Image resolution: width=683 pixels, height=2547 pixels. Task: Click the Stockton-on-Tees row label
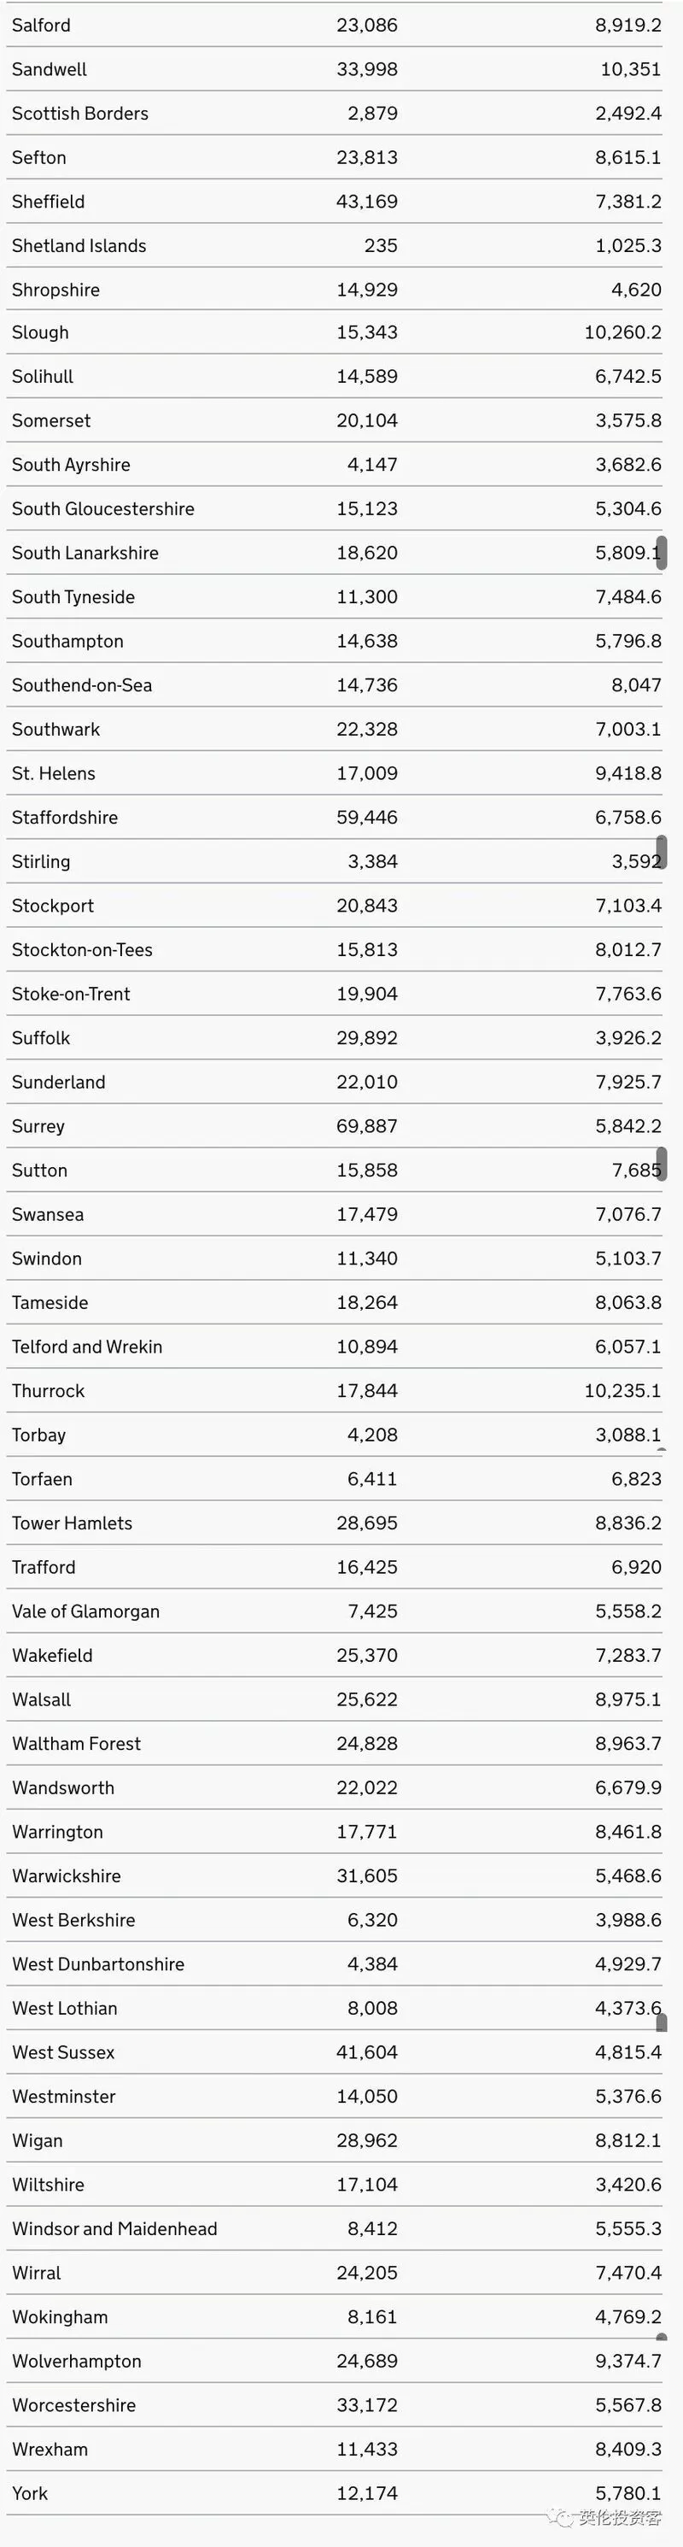[82, 950]
